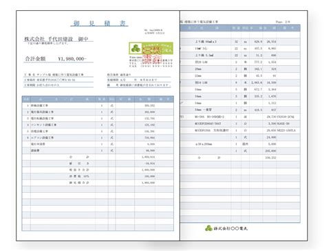Click the clover logo in the right page footer
Viewport: 326px width, 251px height.
tap(208, 228)
